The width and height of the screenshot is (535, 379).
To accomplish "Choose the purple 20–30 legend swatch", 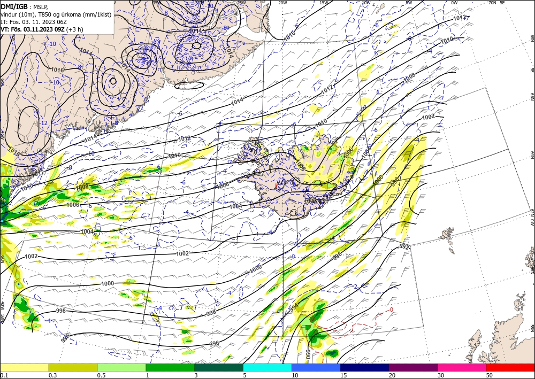I will (413, 367).
